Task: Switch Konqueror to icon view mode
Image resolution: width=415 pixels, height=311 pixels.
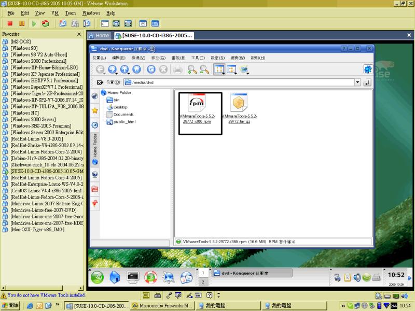Action: point(219,69)
